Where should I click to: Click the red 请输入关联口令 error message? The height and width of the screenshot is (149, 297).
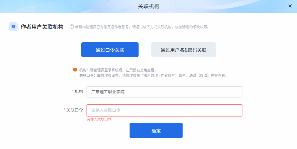click(99, 119)
